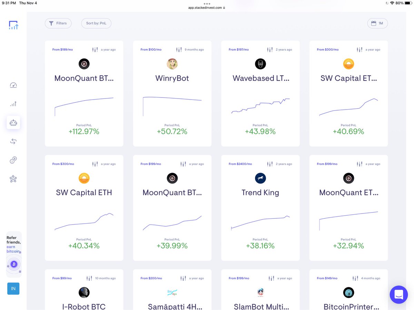Select the robot bots icon in the sidebar

point(13,123)
